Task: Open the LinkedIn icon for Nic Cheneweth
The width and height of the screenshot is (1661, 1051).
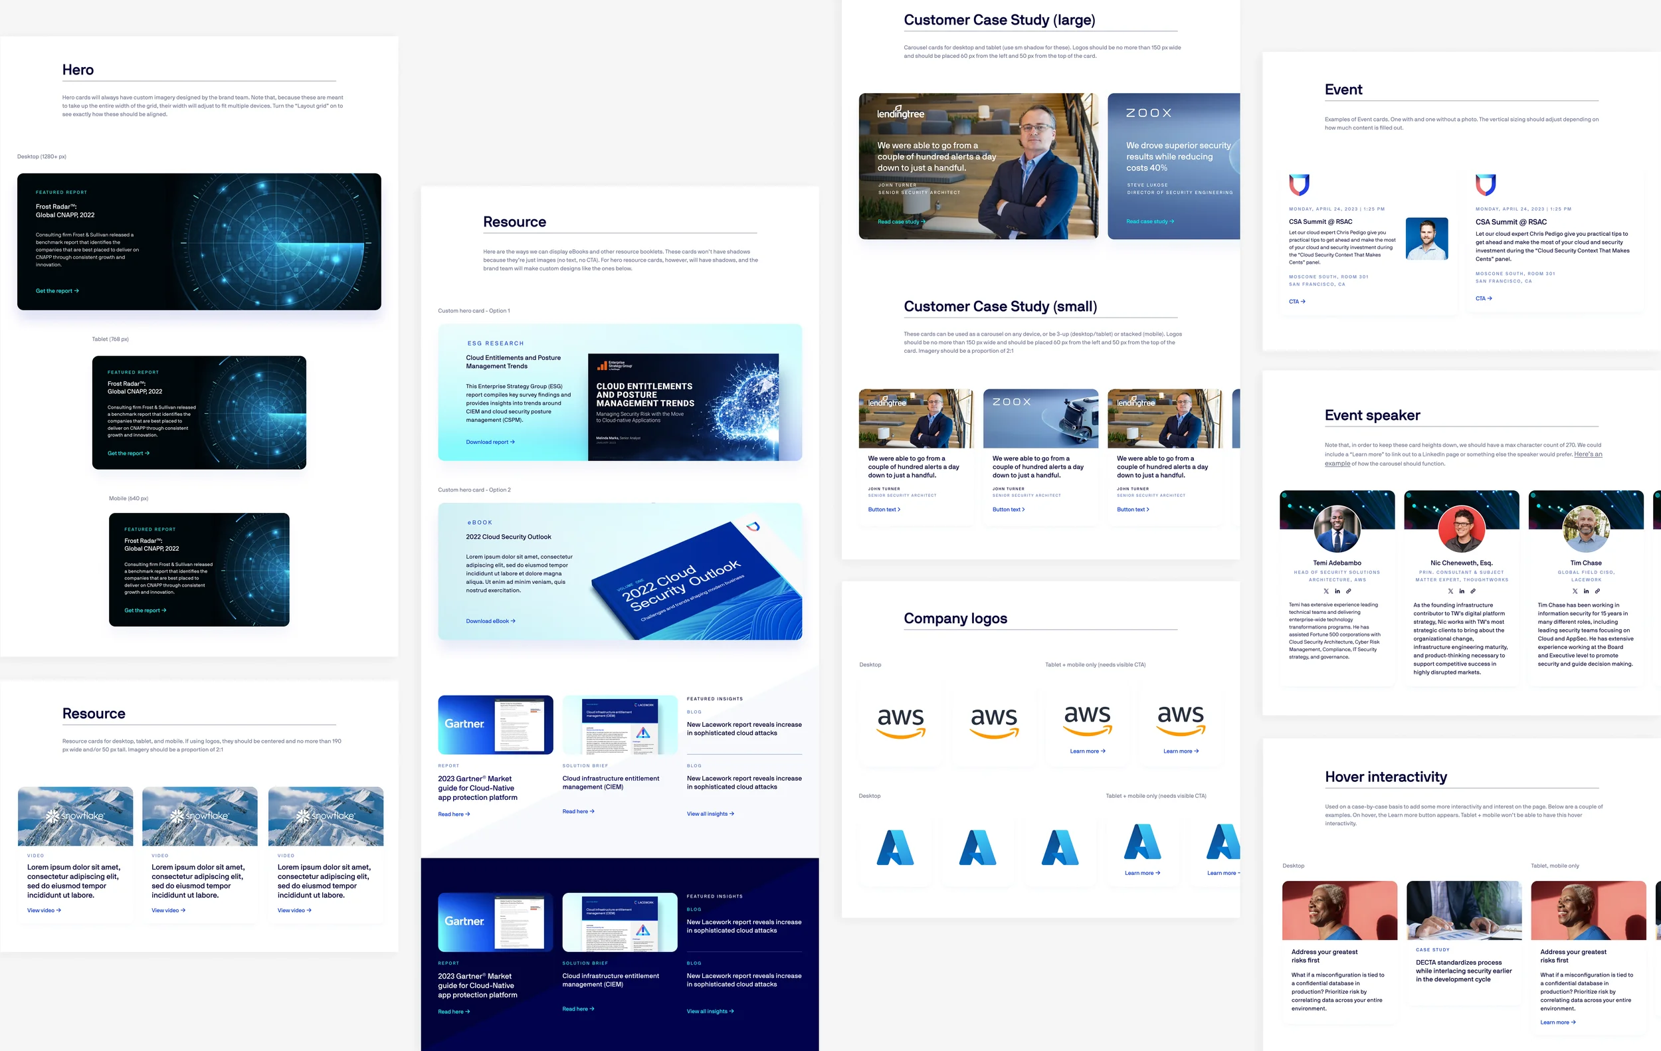Action: point(1462,592)
